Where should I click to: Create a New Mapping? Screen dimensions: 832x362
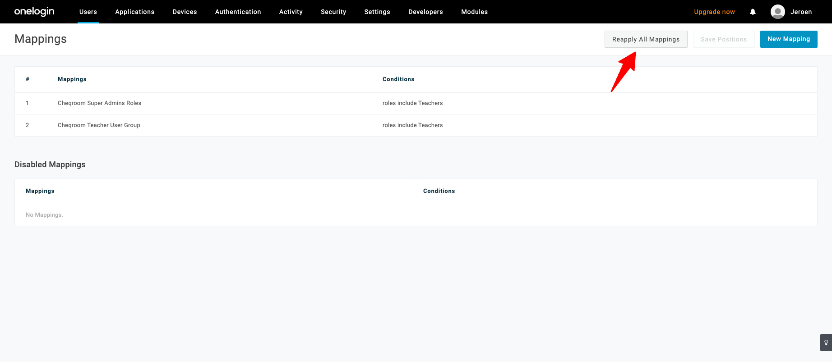[788, 39]
